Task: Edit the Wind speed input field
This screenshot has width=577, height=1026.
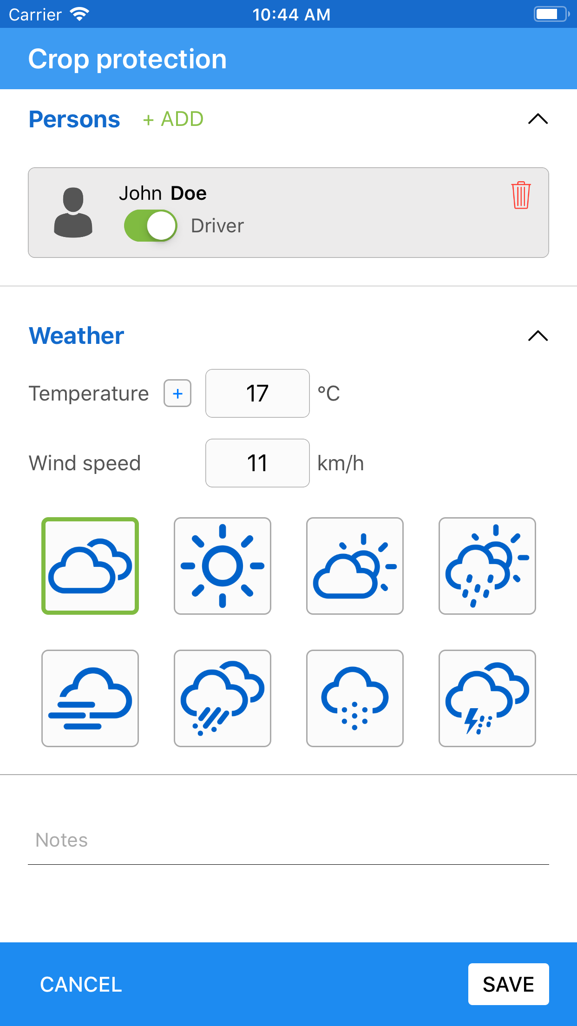Action: (x=257, y=463)
